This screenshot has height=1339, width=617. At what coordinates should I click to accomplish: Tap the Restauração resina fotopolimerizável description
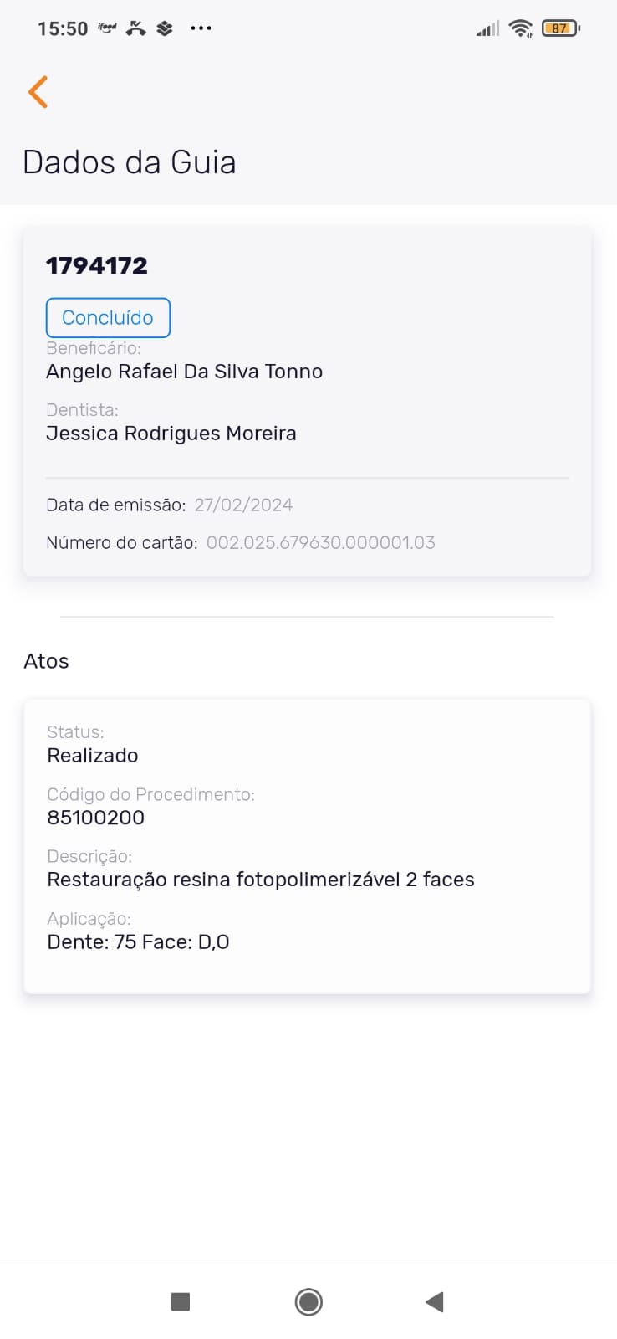click(261, 880)
